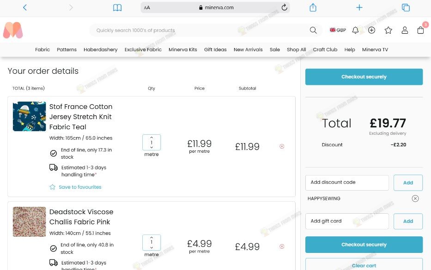Remove the HAPPYSEWING discount code
The height and width of the screenshot is (270, 431).
[415, 198]
